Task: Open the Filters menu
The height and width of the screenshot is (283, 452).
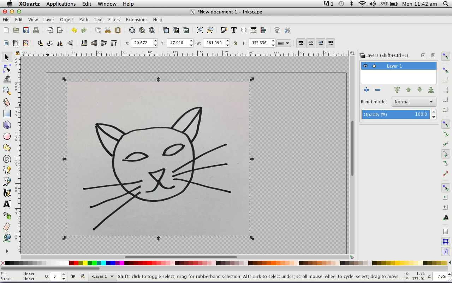Action: pos(114,19)
